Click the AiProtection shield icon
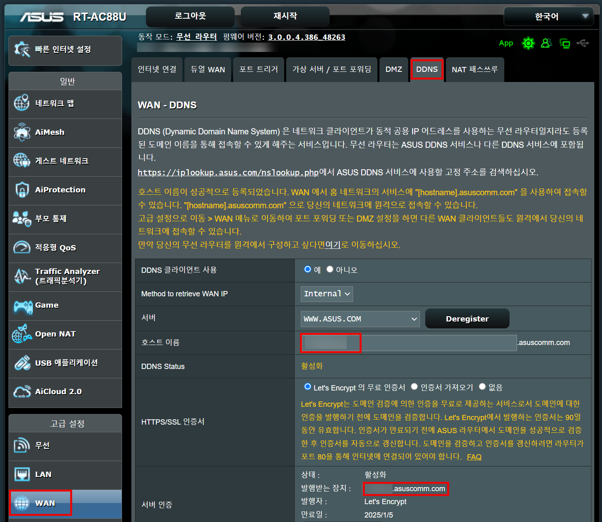The height and width of the screenshot is (522, 602). tap(21, 190)
